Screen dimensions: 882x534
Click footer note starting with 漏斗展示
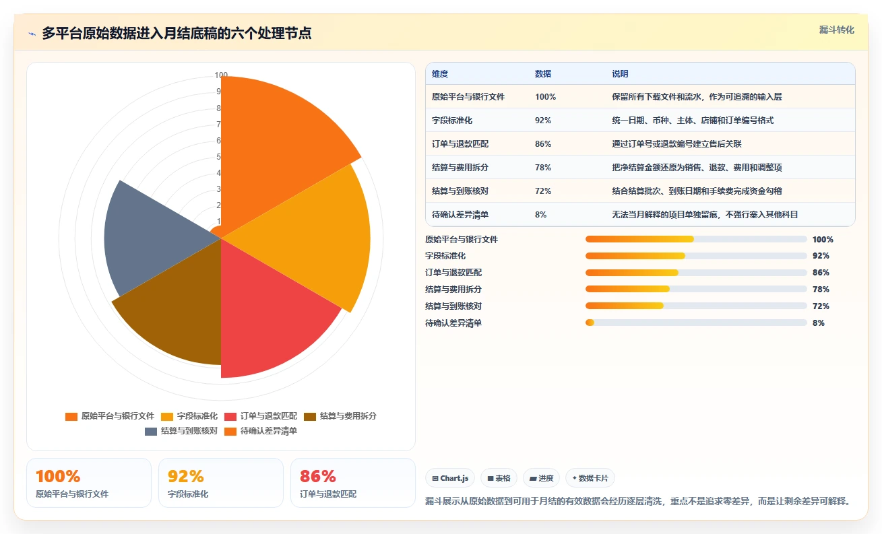639,501
